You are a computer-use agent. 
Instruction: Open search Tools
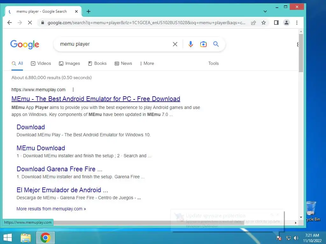(x=214, y=63)
